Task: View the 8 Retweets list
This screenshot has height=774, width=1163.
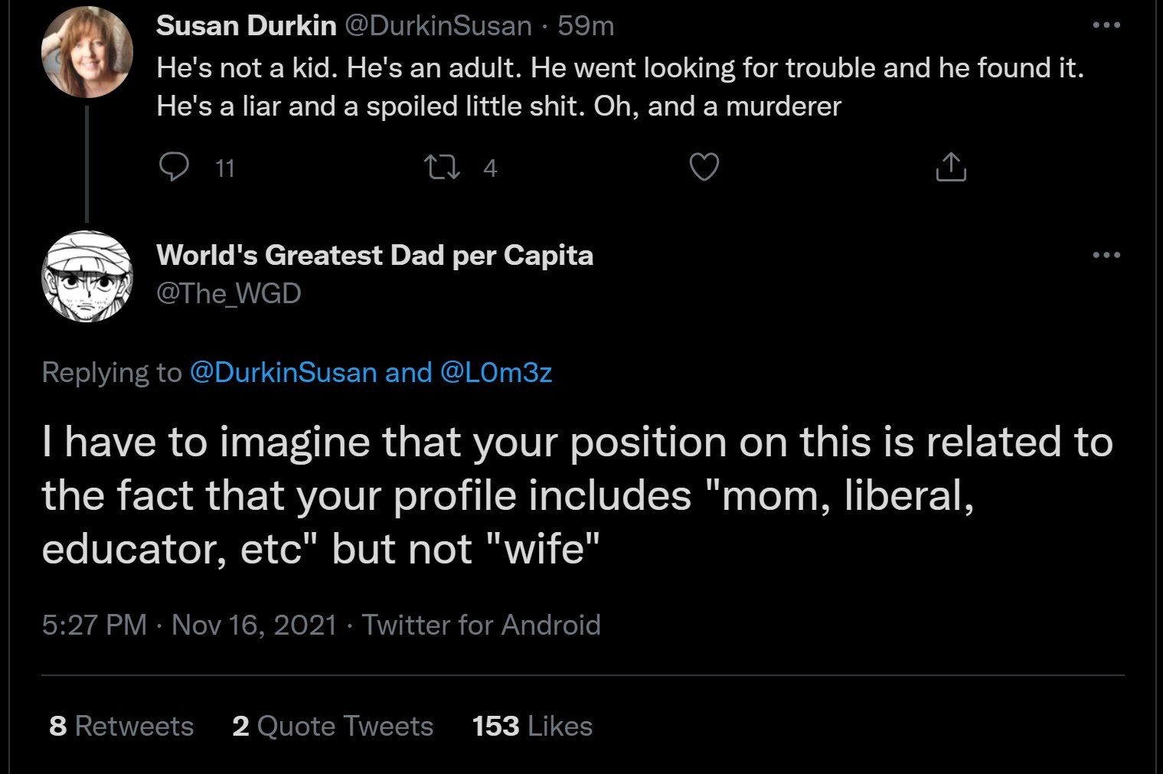Action: pos(121,726)
